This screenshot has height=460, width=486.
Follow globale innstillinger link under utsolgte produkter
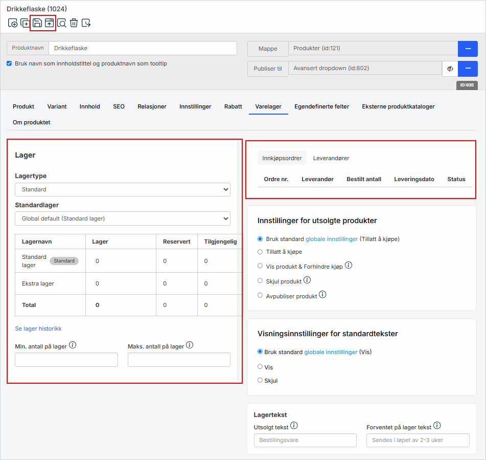(x=332, y=239)
